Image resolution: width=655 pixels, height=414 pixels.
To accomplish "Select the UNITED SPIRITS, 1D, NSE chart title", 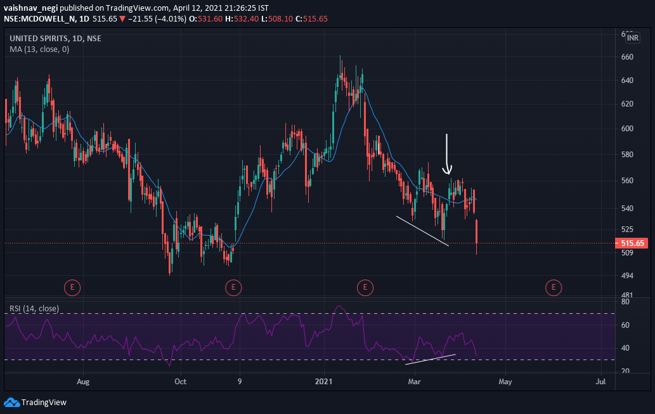I will (55, 39).
